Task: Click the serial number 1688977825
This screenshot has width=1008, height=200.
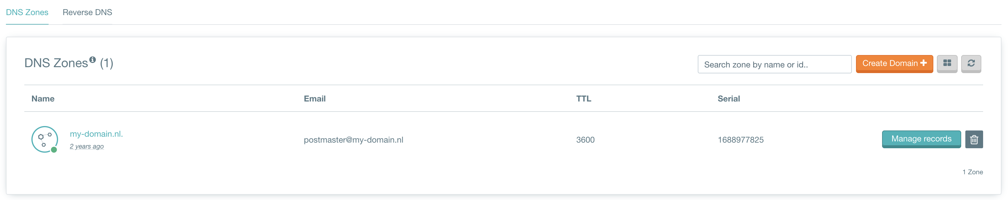Action: coord(740,140)
